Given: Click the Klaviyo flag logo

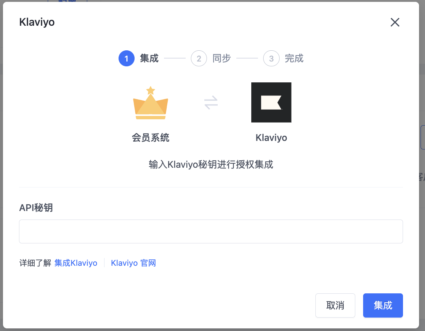Looking at the screenshot, I should pyautogui.click(x=271, y=102).
